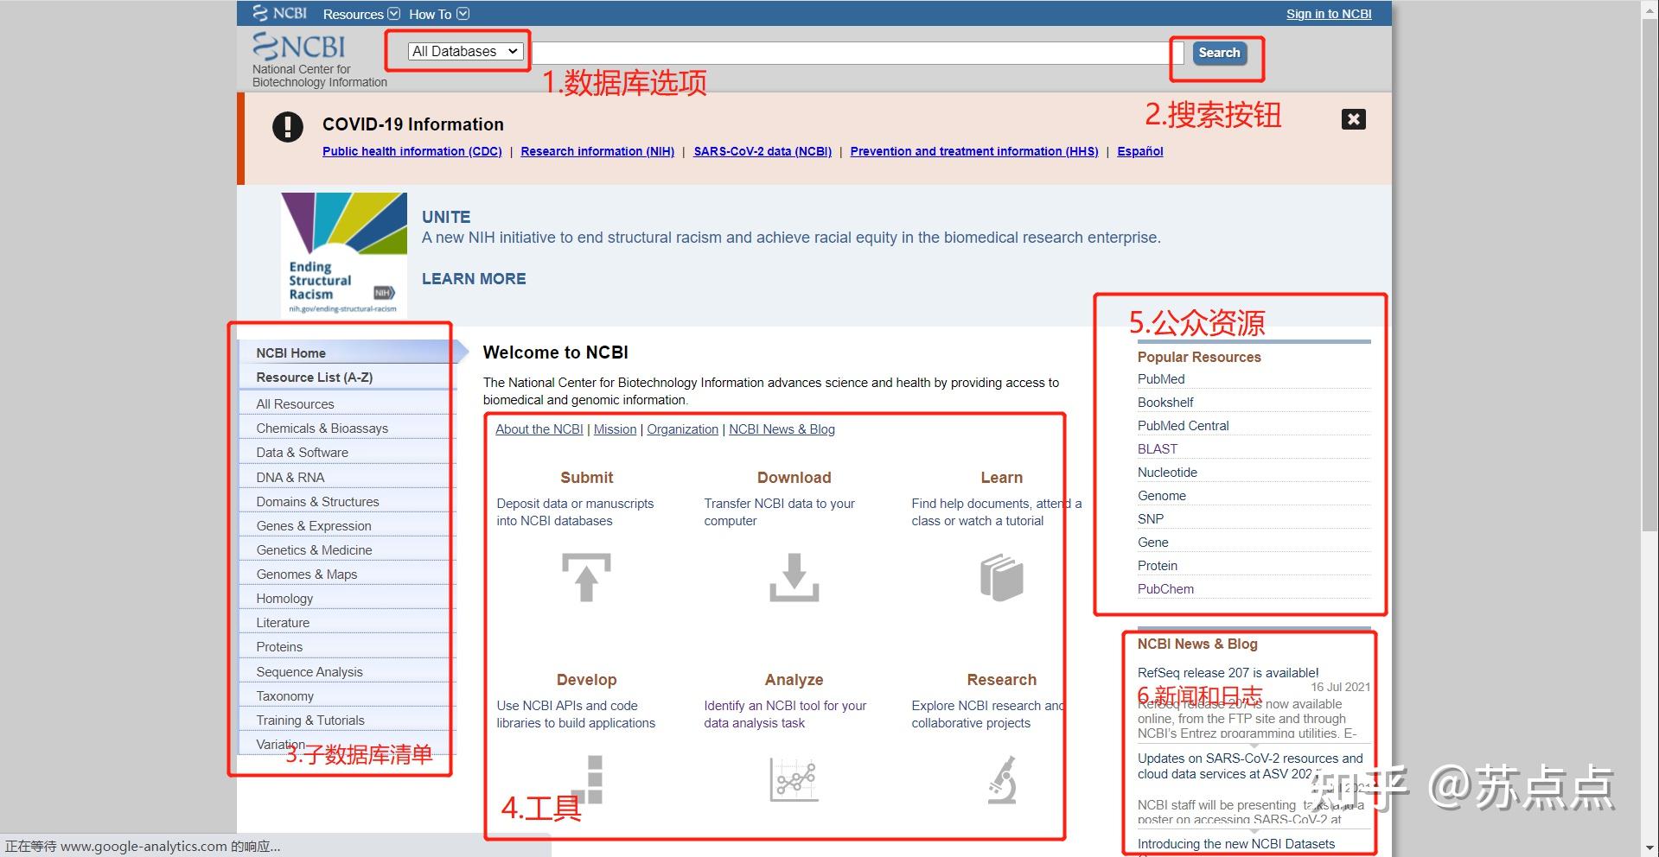The height and width of the screenshot is (857, 1659).
Task: Open Literature category
Action: [346, 622]
